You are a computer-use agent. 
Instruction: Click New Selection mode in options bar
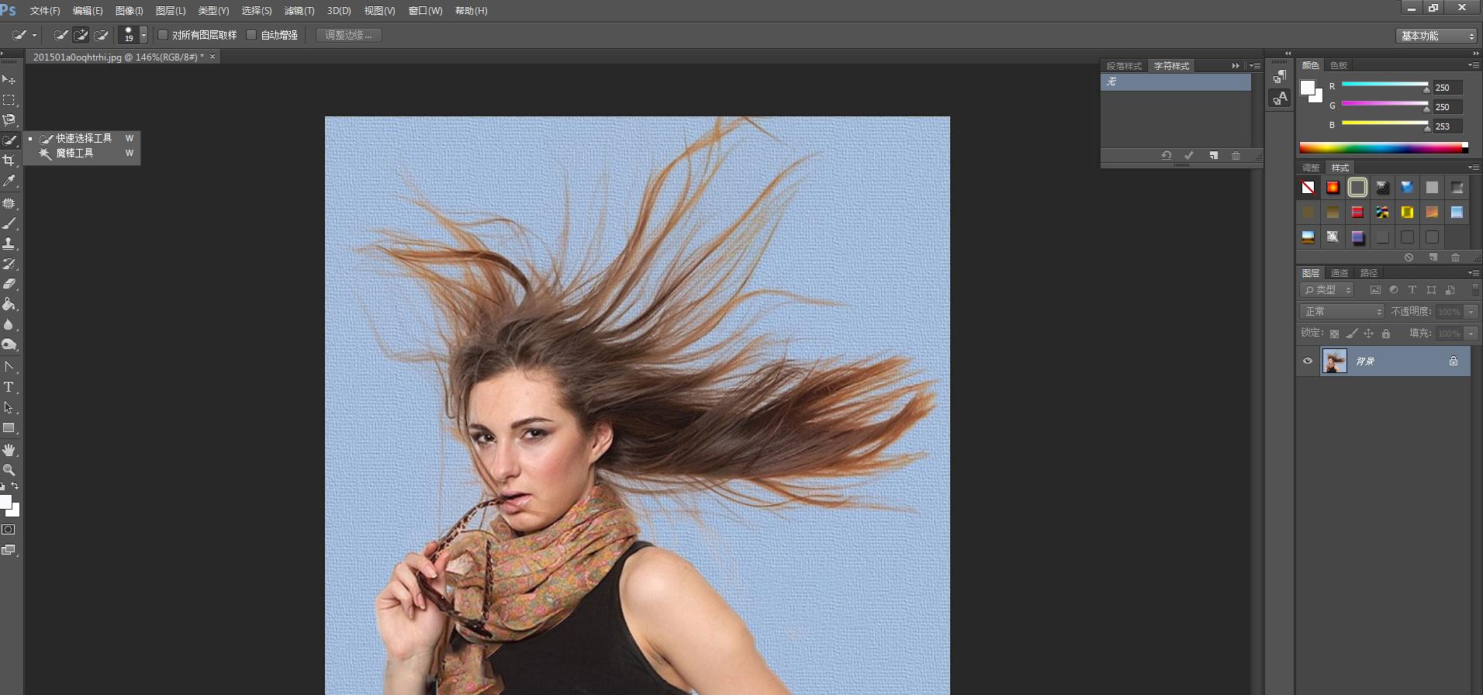(60, 35)
